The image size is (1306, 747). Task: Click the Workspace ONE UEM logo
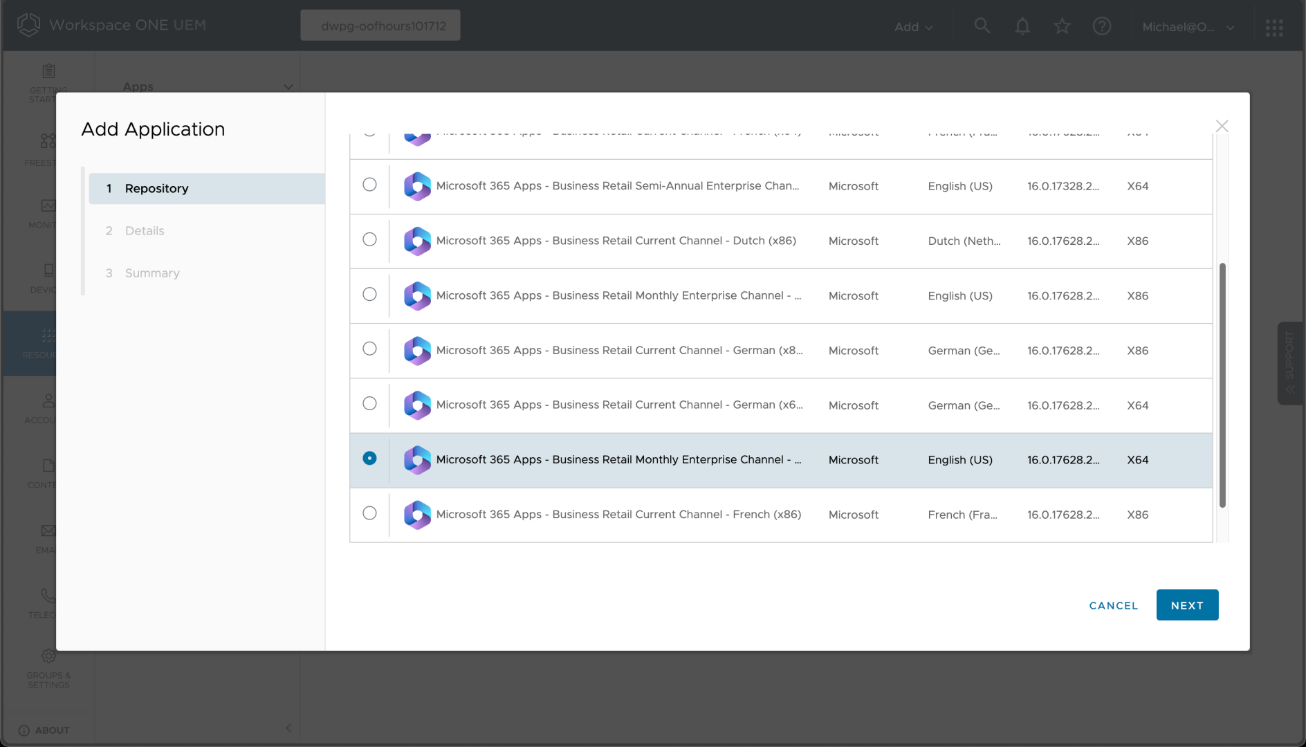[x=29, y=25]
